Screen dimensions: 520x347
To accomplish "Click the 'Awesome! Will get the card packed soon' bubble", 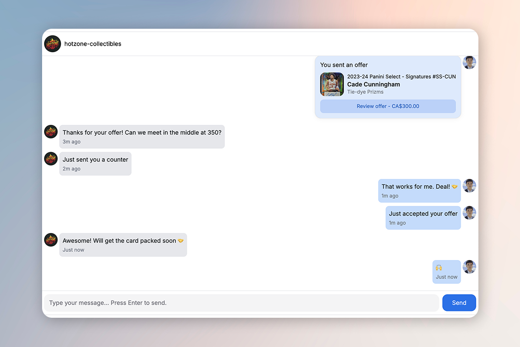I will coord(123,244).
